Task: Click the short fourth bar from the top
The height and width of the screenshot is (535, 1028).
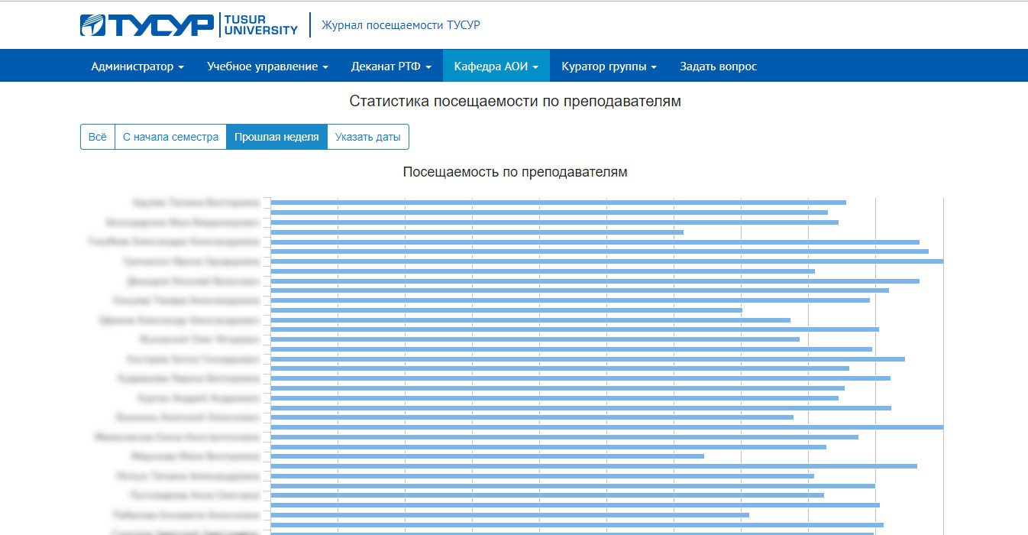Action: pos(477,232)
